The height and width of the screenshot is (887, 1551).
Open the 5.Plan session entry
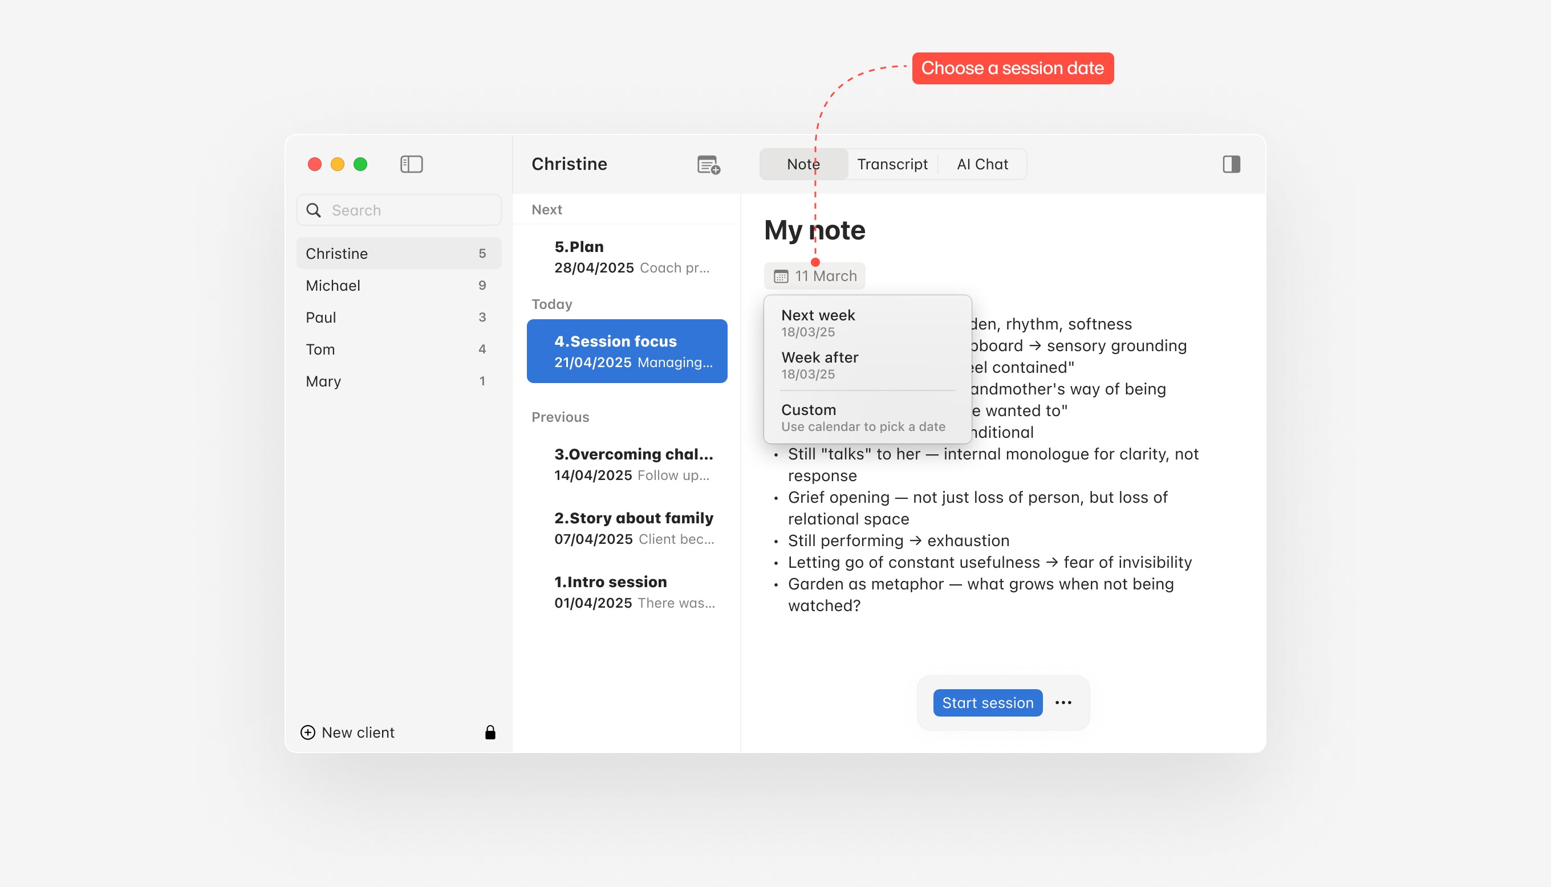(631, 257)
